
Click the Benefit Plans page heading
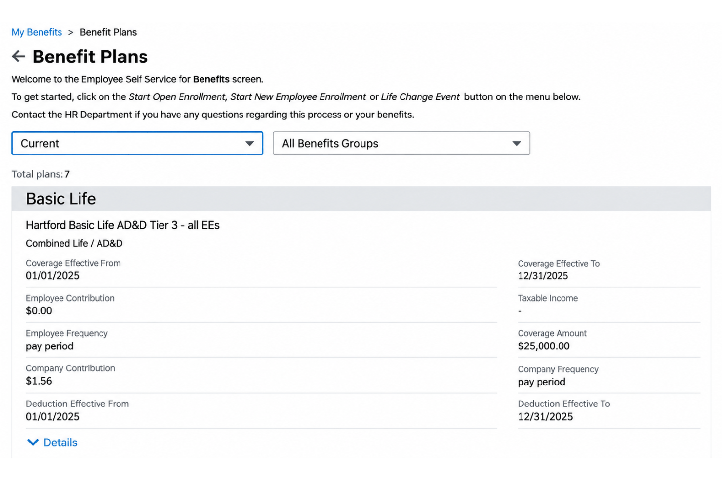(x=90, y=57)
